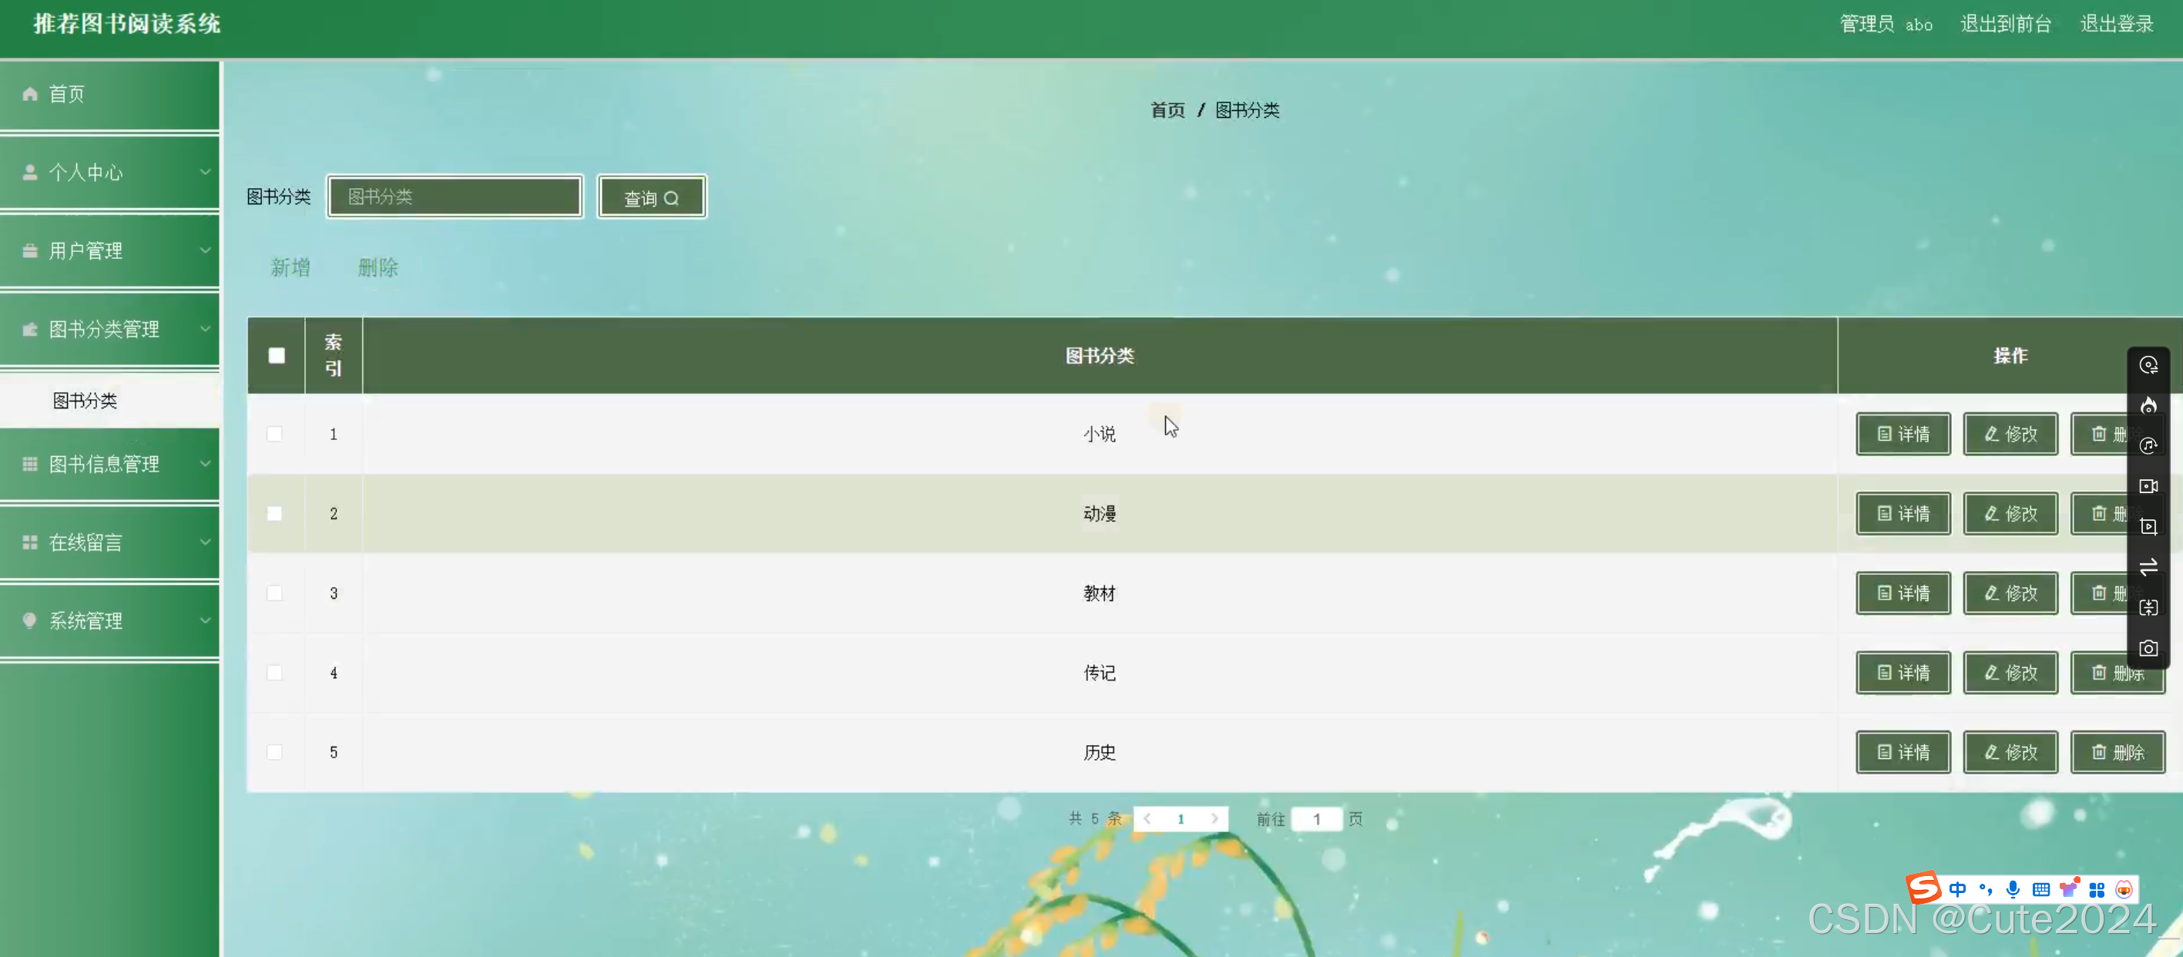Expand the 系统管理 menu chevron

coord(205,620)
